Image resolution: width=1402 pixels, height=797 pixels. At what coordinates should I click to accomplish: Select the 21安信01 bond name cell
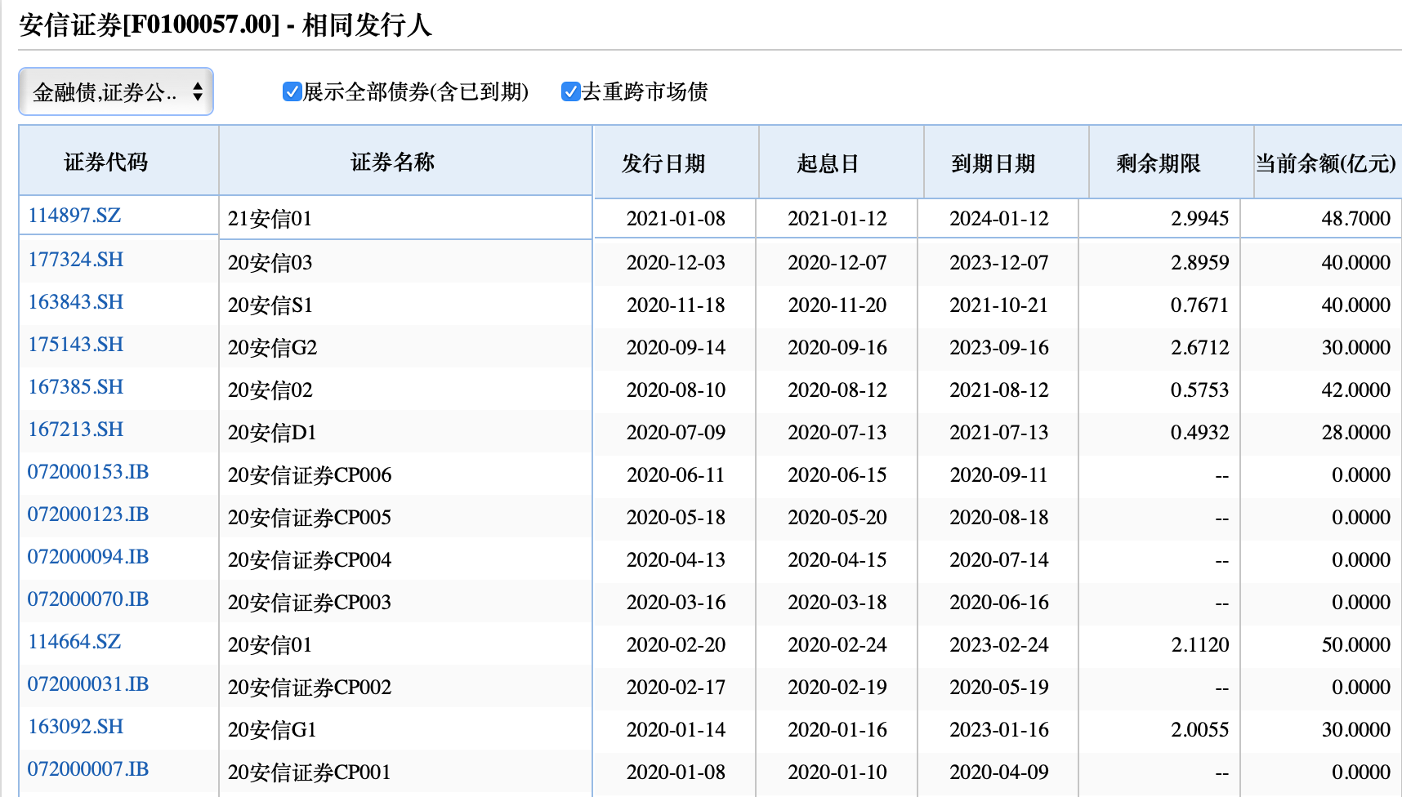pyautogui.click(x=405, y=218)
